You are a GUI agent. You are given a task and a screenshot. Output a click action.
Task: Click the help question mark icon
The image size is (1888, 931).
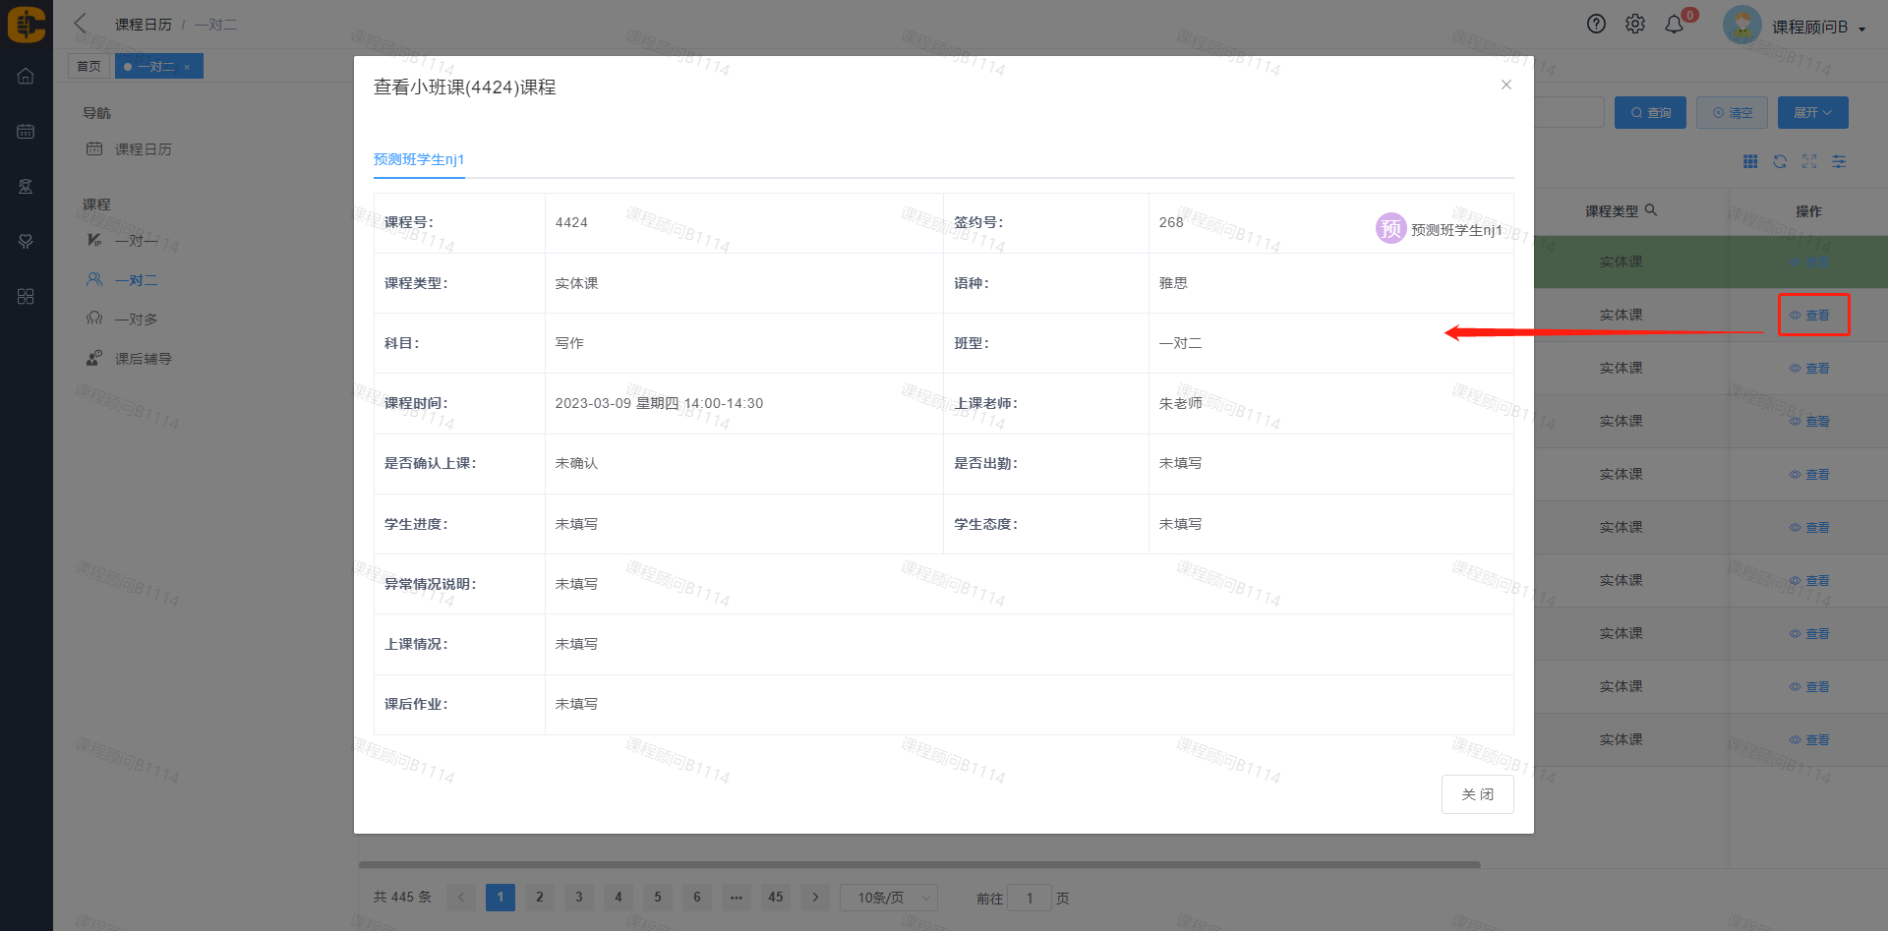(x=1596, y=25)
